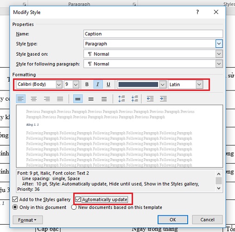The image size is (235, 232).
Task: Open the Latin script dropdown
Action: (199, 84)
